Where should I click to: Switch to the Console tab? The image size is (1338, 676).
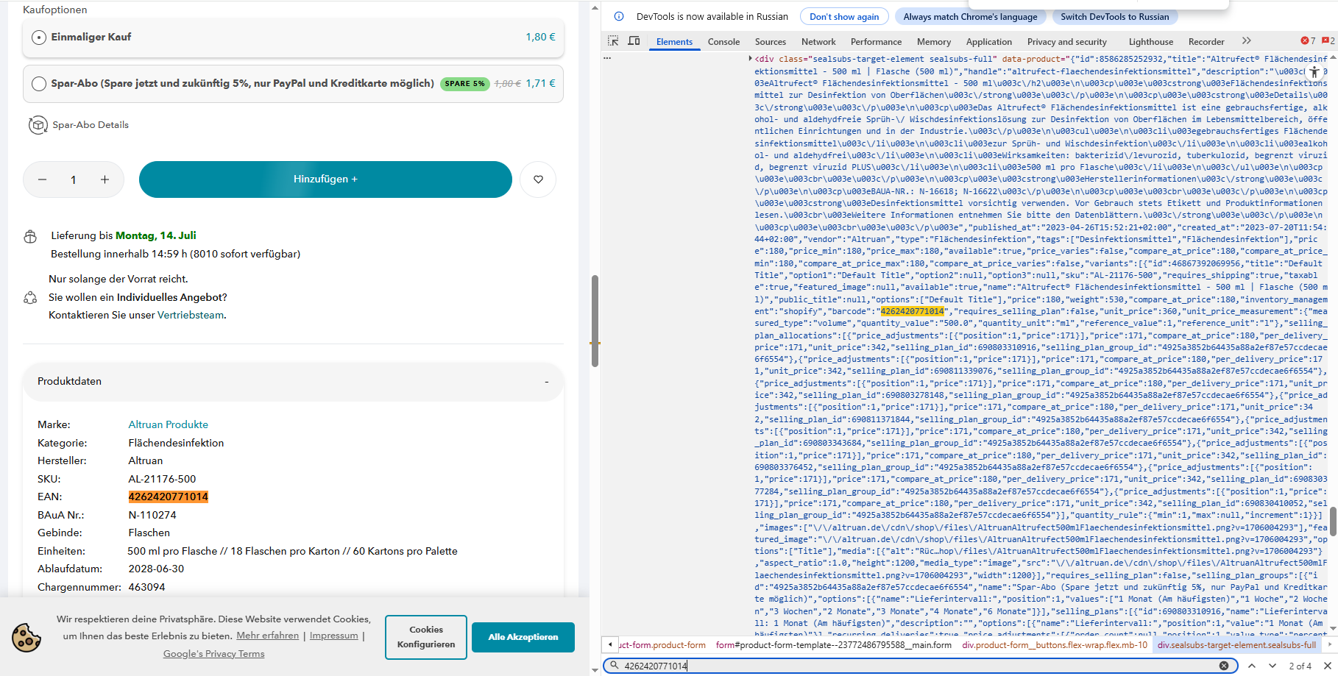click(723, 42)
